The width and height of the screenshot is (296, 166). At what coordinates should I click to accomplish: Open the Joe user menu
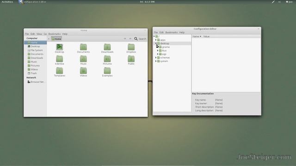pyautogui.click(x=289, y=2)
